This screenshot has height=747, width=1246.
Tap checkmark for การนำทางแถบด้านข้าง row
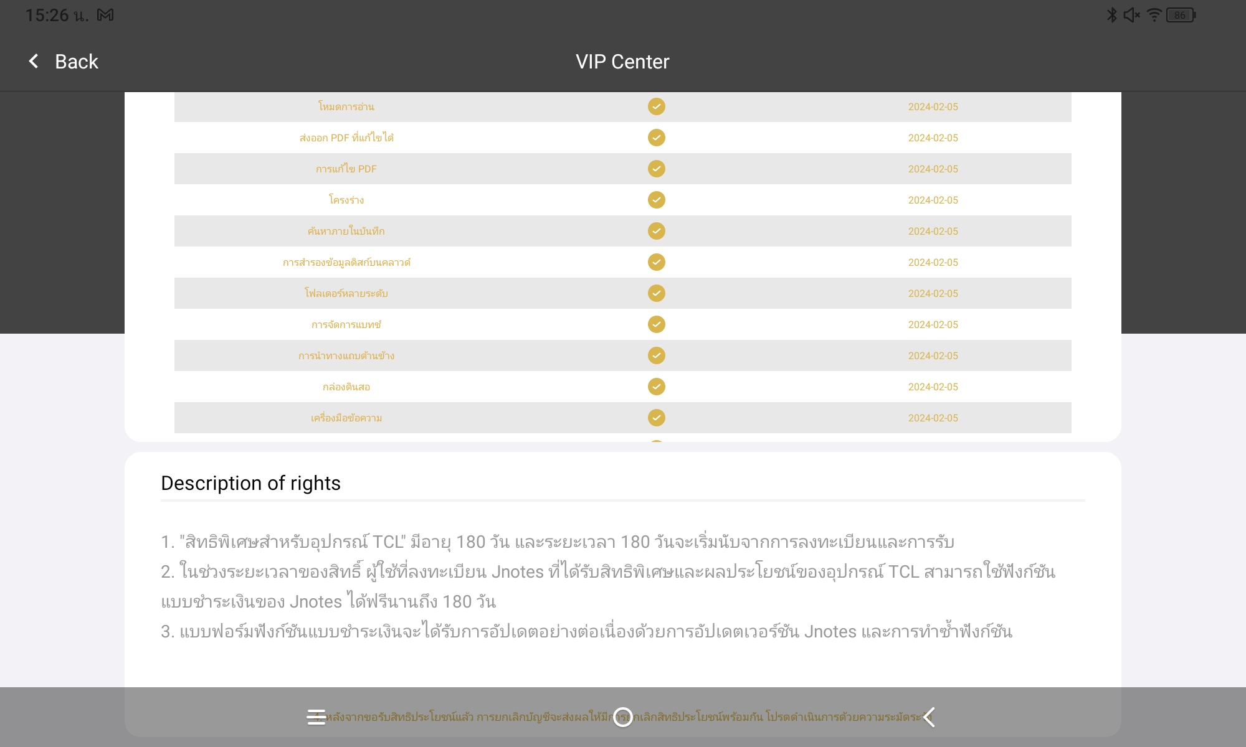pyautogui.click(x=657, y=355)
